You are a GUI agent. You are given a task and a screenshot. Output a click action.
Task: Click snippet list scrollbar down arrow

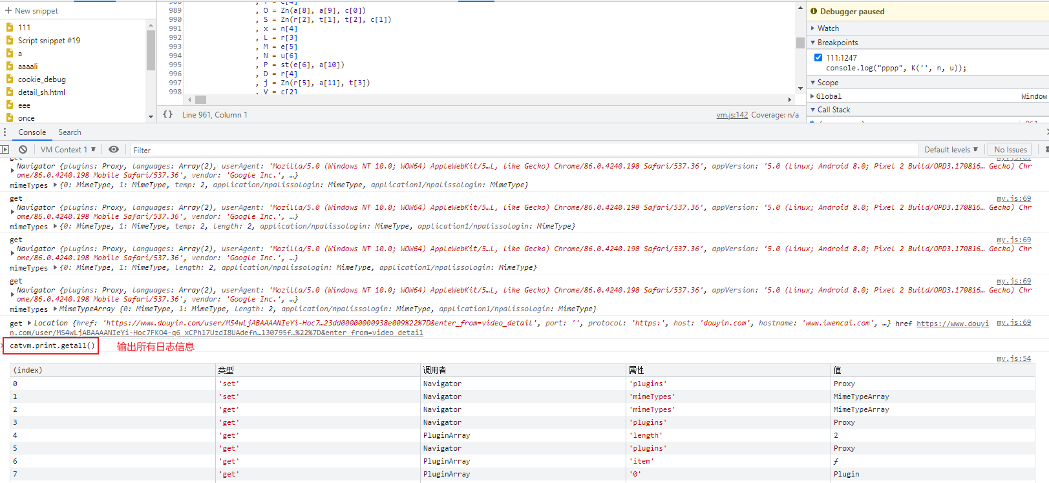pos(151,117)
